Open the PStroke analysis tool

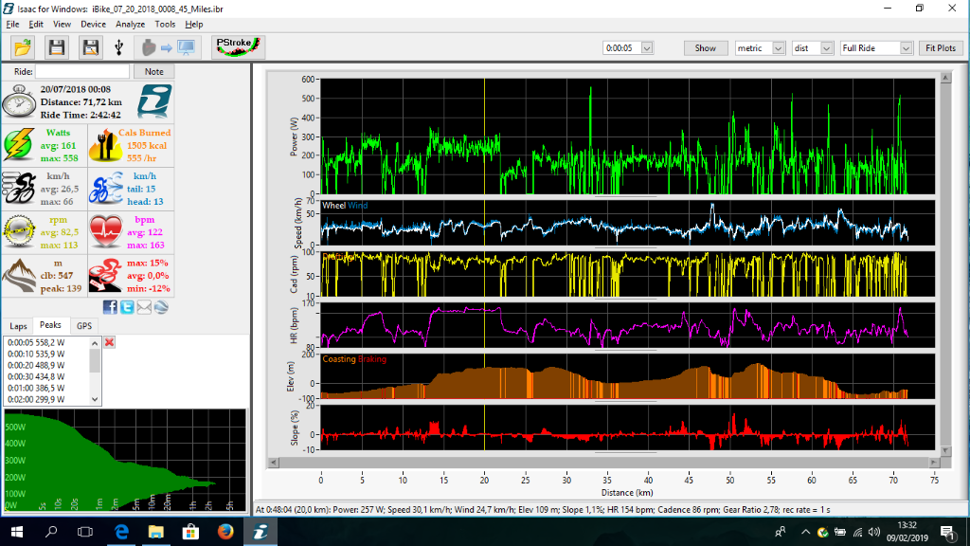click(x=238, y=47)
